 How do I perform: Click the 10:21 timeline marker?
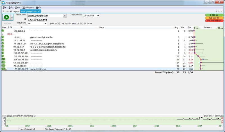coord(70,126)
